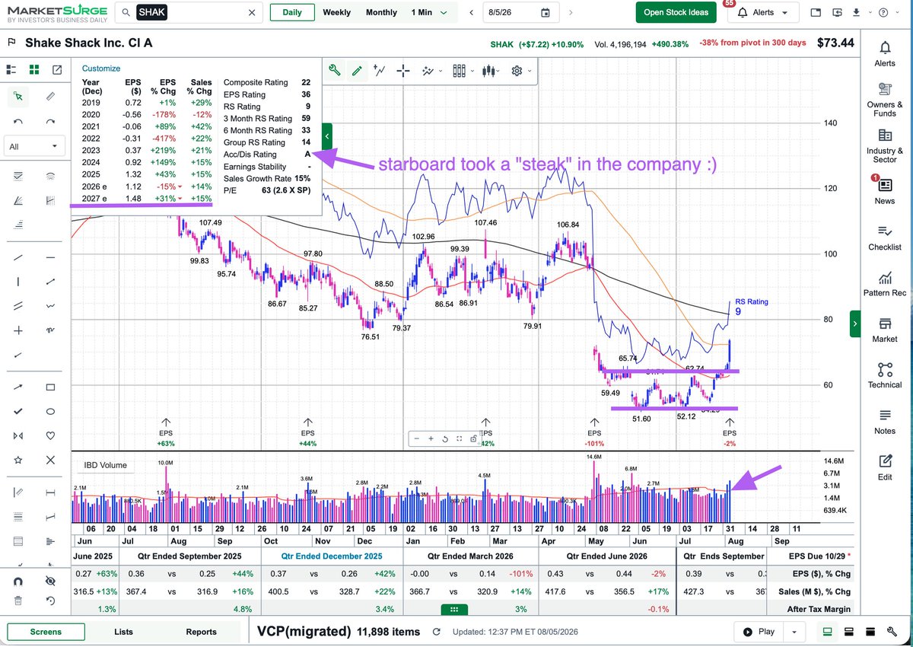
Task: Open the News panel
Action: pos(885,190)
